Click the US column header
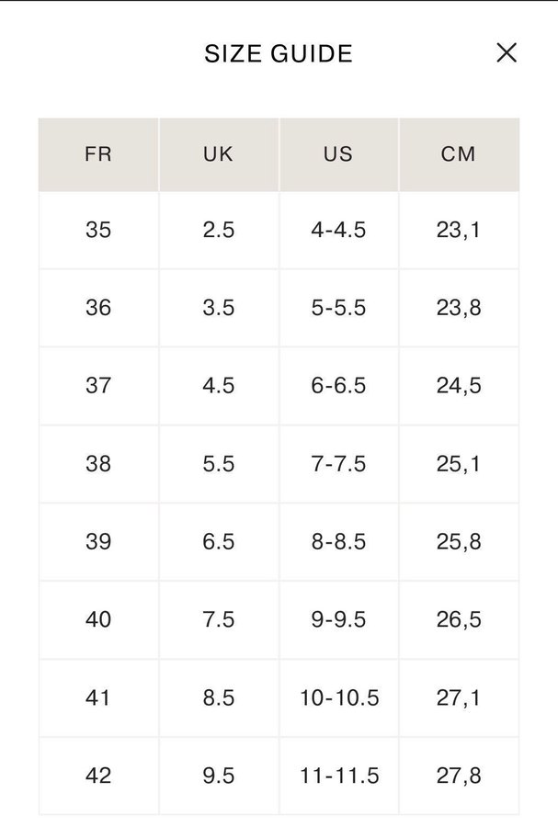 coord(338,154)
